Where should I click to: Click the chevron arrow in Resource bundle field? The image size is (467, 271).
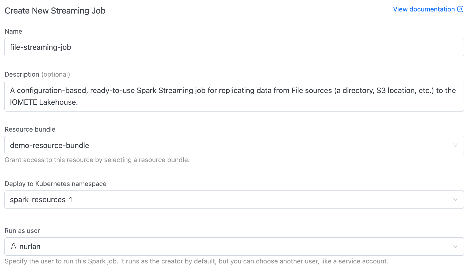[x=455, y=145]
